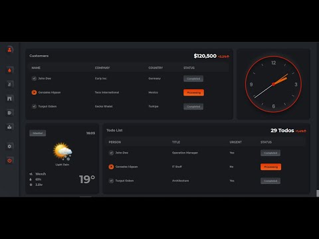Click the Germany country cell
The height and width of the screenshot is (239, 319).
tap(155, 78)
